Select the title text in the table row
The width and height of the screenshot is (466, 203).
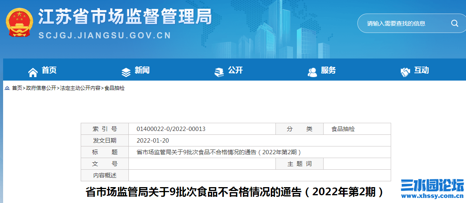[x=219, y=152]
